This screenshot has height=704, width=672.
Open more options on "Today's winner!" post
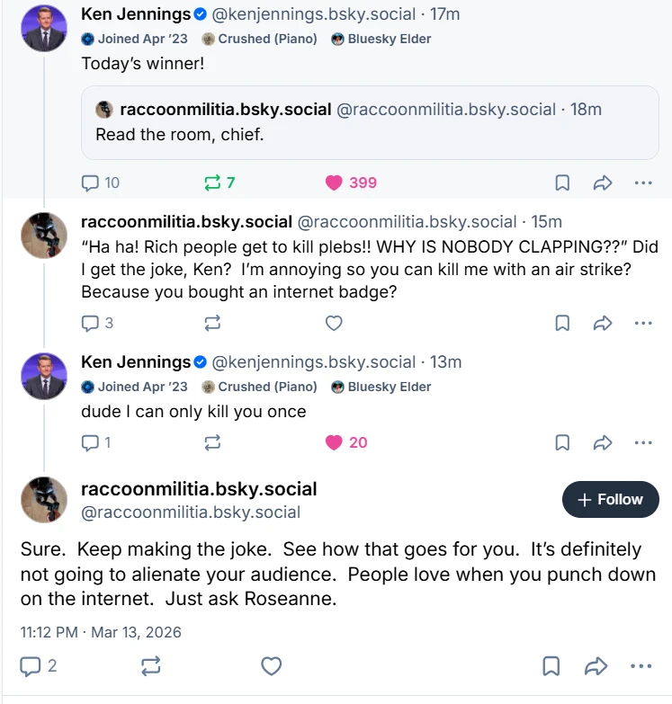coord(642,183)
